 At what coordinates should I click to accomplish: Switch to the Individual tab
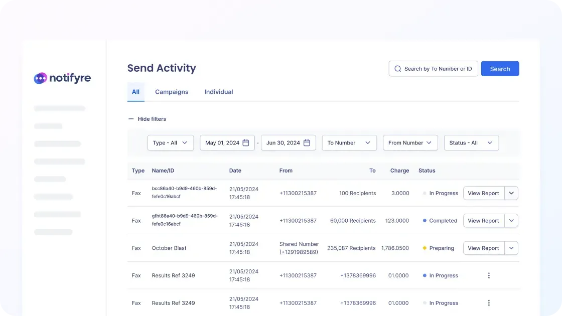coord(219,92)
